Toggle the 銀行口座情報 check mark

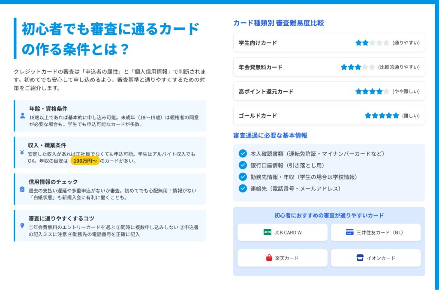click(x=243, y=165)
